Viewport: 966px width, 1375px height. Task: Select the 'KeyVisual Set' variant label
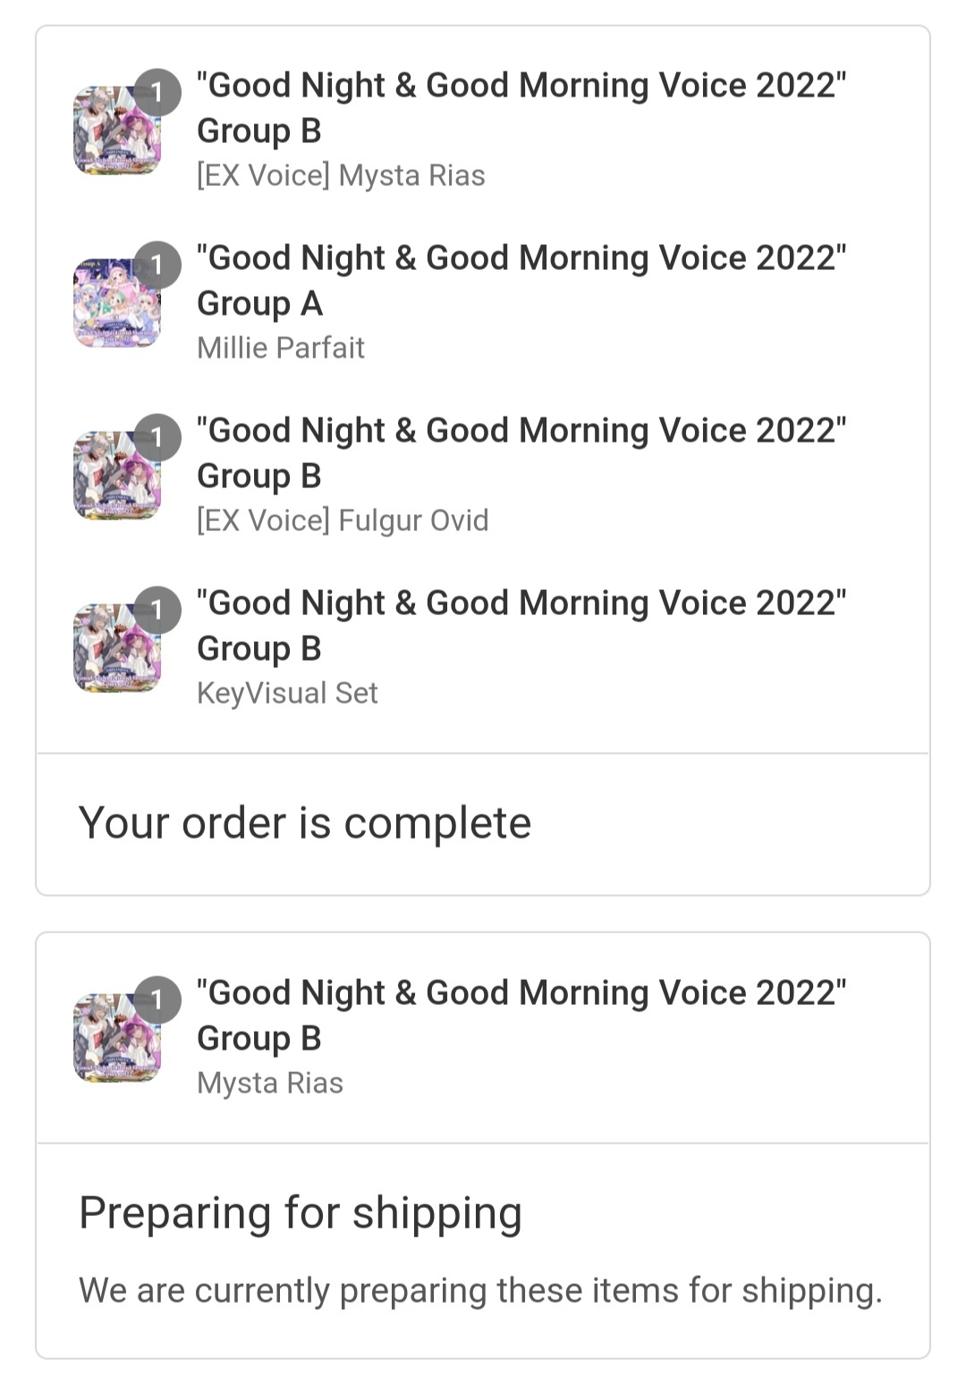(287, 693)
